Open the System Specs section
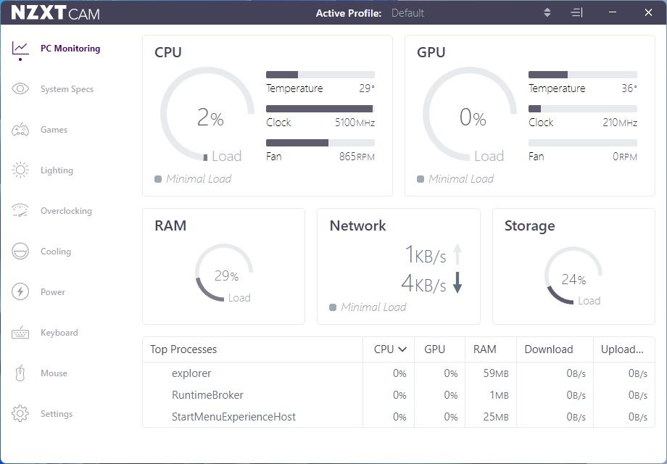This screenshot has width=667, height=464. pos(67,89)
